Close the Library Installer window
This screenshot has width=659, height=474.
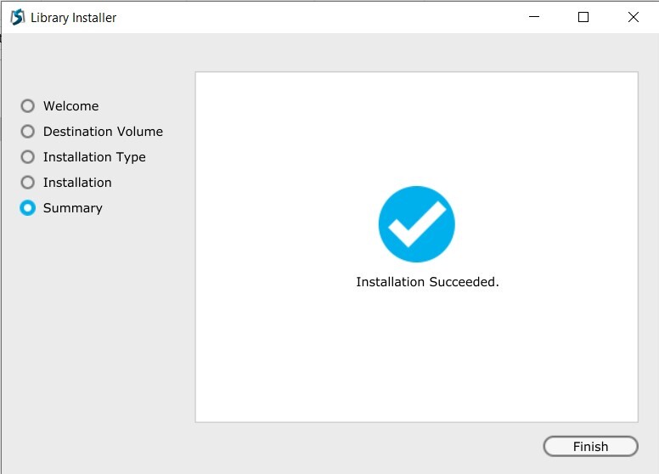pyautogui.click(x=633, y=17)
